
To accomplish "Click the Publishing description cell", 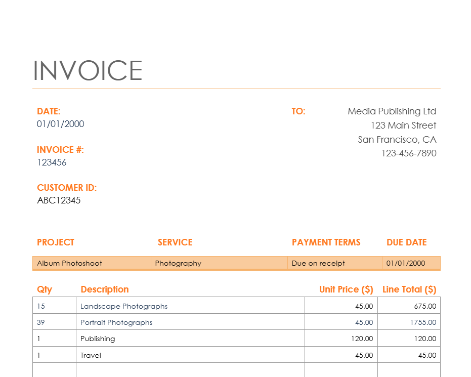I will click(x=190, y=338).
